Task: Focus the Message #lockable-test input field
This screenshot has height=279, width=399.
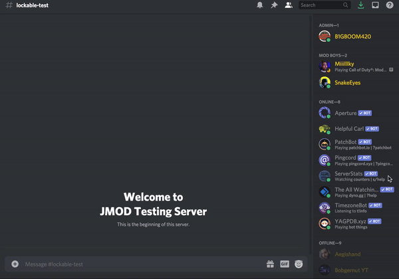Action: tap(133, 264)
